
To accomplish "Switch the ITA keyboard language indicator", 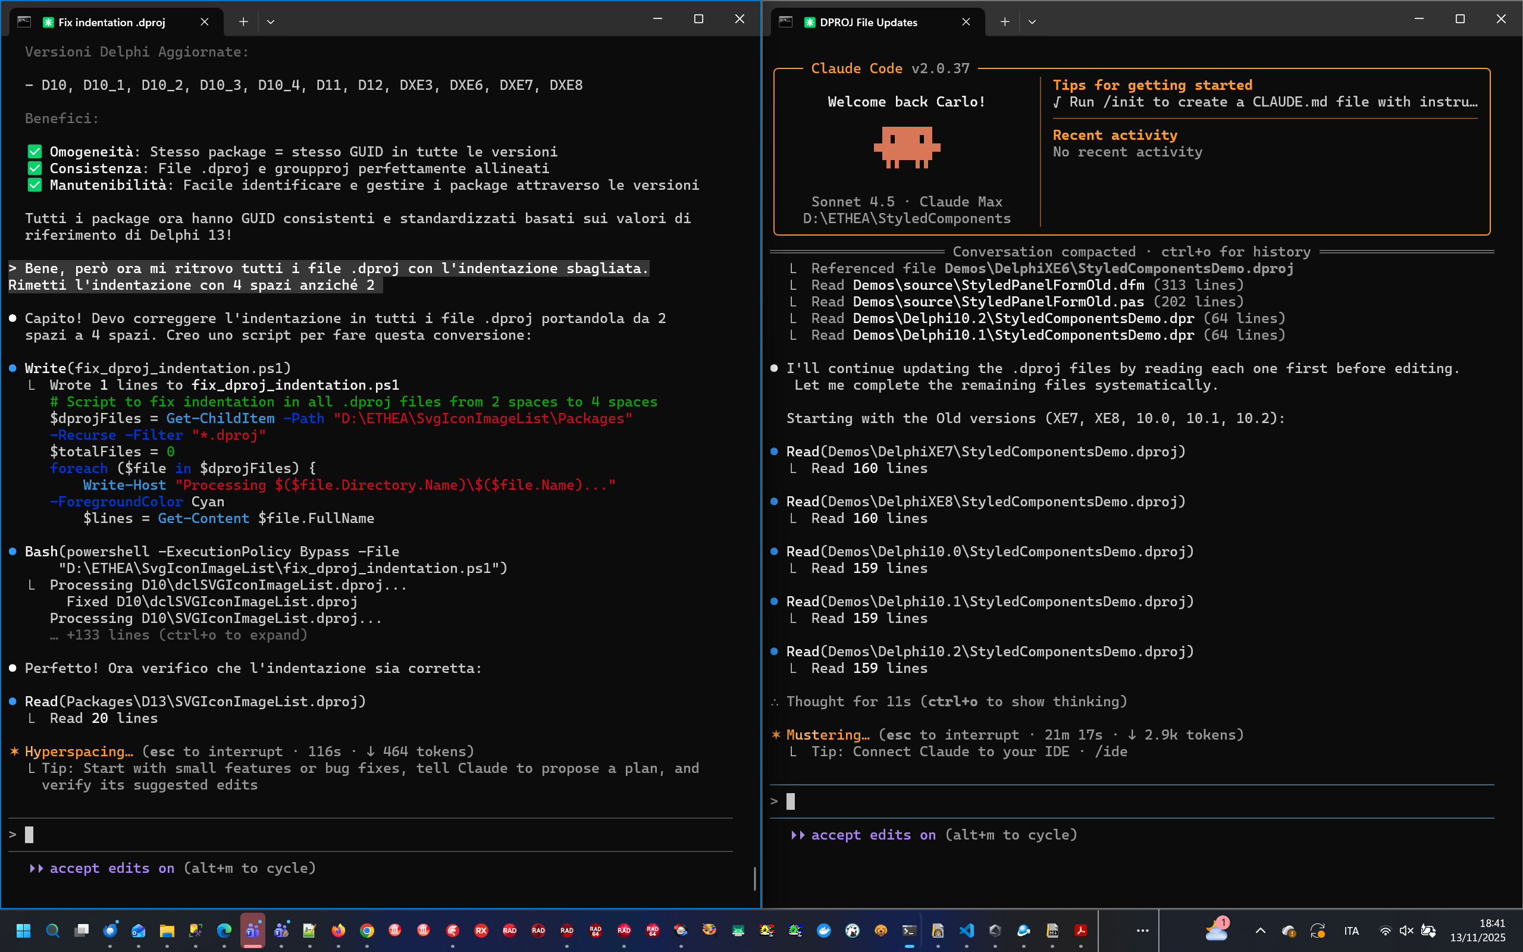I will pyautogui.click(x=1351, y=931).
